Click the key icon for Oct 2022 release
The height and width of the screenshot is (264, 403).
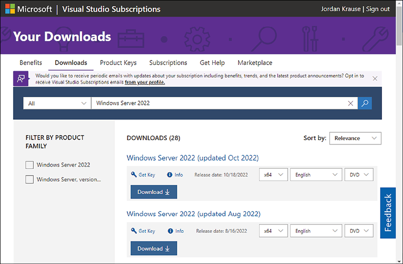(134, 175)
